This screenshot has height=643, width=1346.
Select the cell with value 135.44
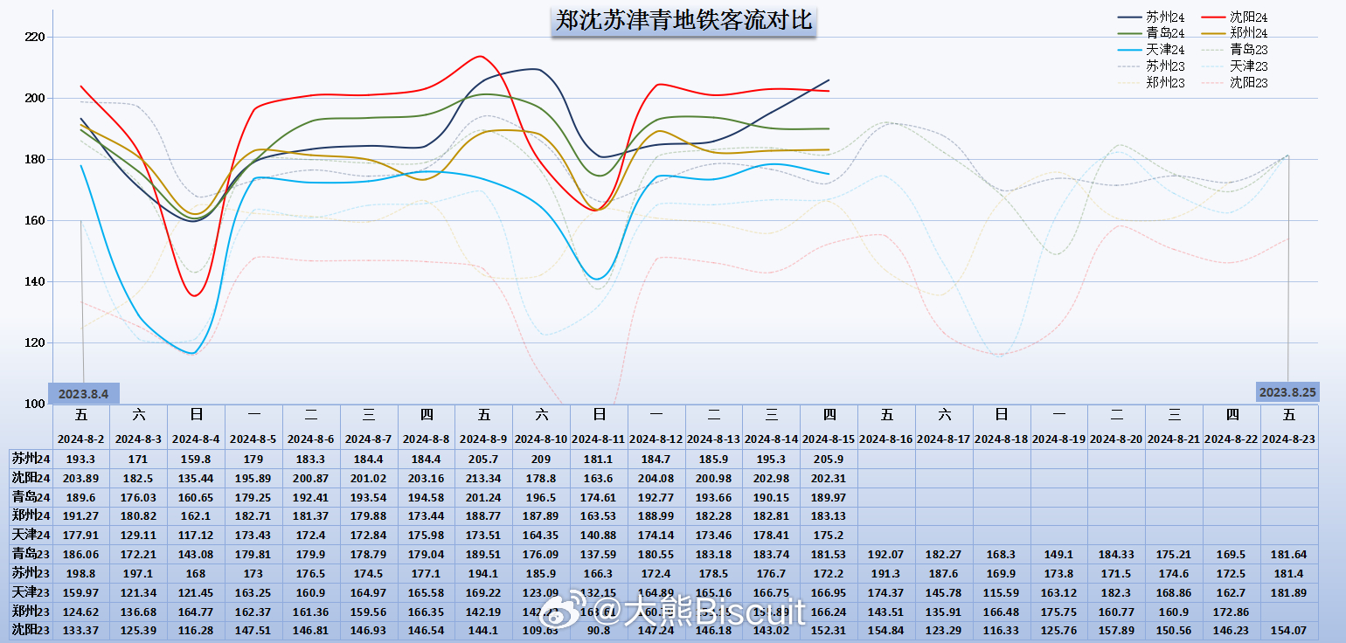[x=196, y=478]
